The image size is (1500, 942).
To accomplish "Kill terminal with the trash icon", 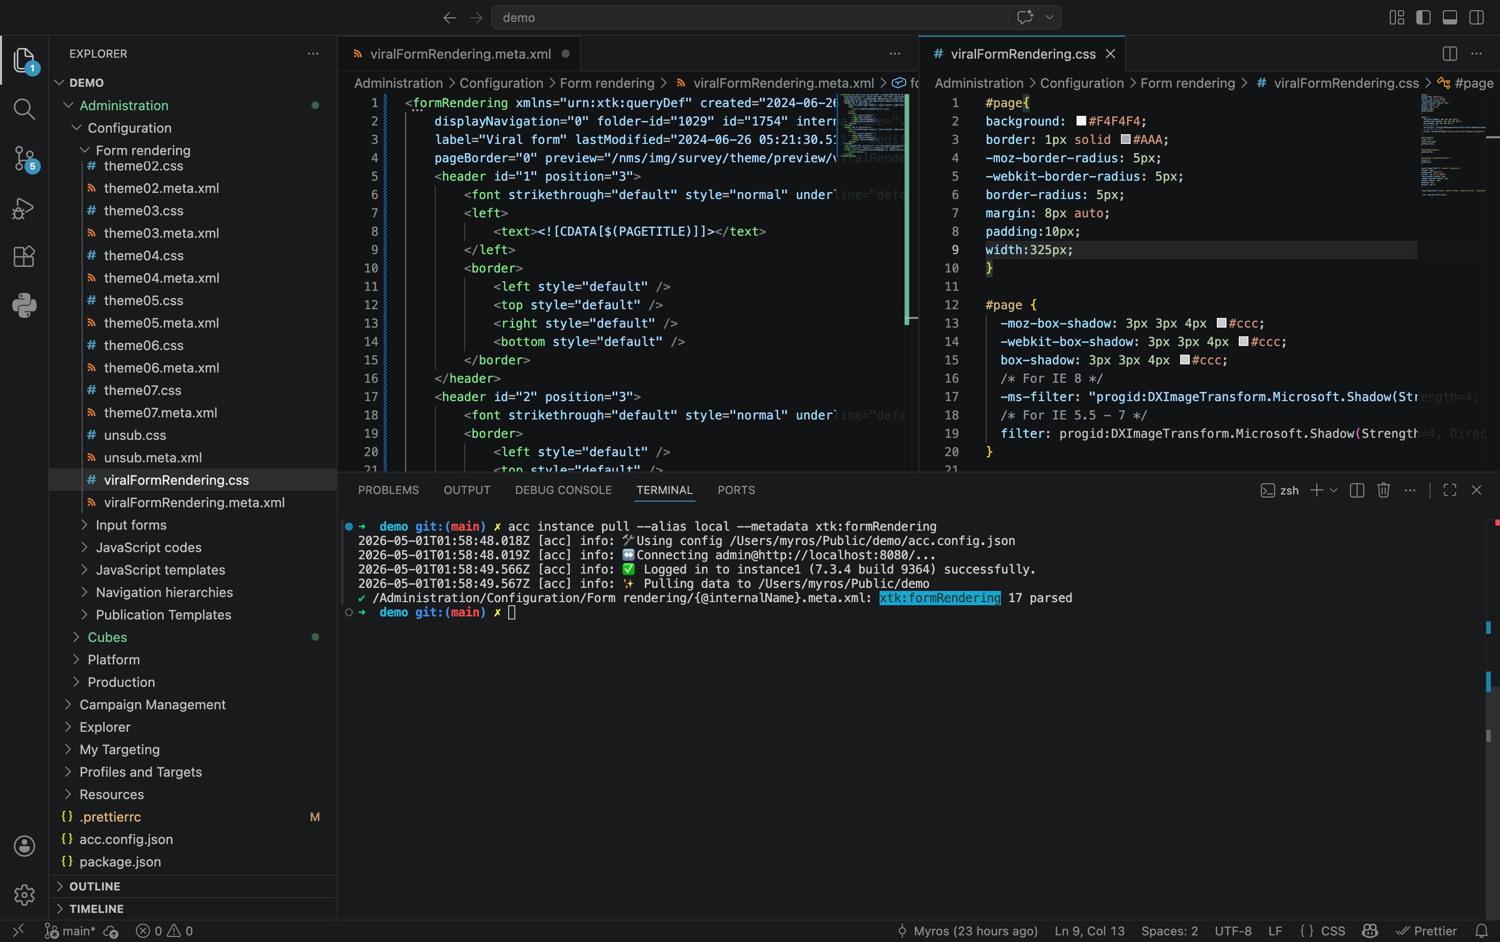I will [1384, 490].
